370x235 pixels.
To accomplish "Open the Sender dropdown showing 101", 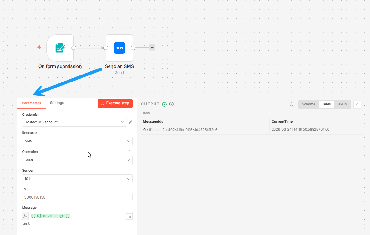I will click(x=77, y=179).
